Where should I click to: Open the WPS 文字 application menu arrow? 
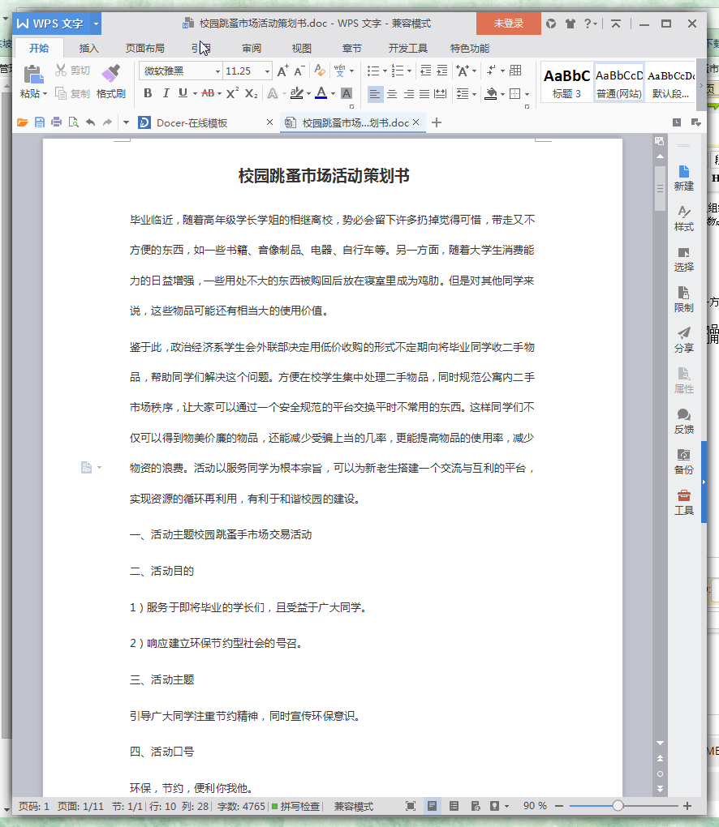coord(96,24)
